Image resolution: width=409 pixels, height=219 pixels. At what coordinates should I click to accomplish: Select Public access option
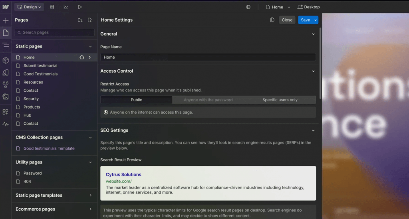(136, 100)
